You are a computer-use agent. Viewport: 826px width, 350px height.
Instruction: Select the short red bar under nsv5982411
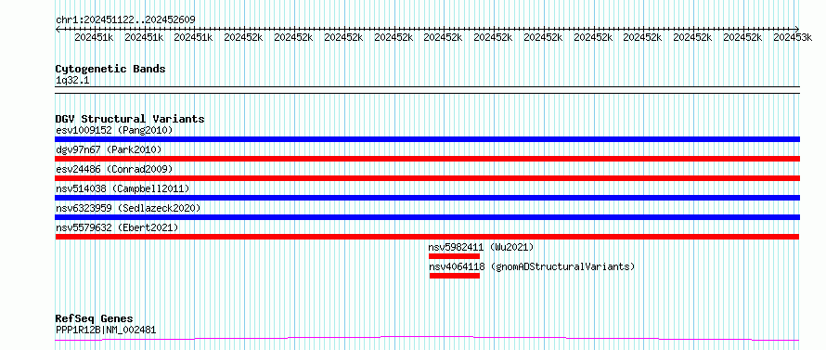454,256
